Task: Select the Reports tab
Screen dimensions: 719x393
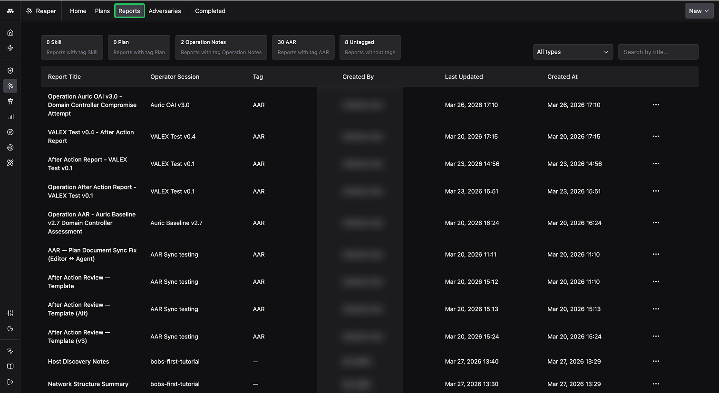Action: pos(129,11)
